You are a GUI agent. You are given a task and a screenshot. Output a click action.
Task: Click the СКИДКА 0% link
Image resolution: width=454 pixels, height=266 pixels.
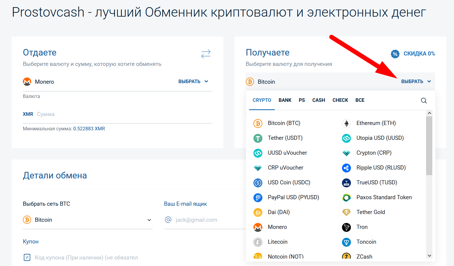click(419, 54)
